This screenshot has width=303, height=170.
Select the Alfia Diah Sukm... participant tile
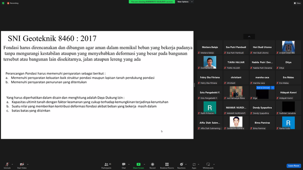[210, 123]
